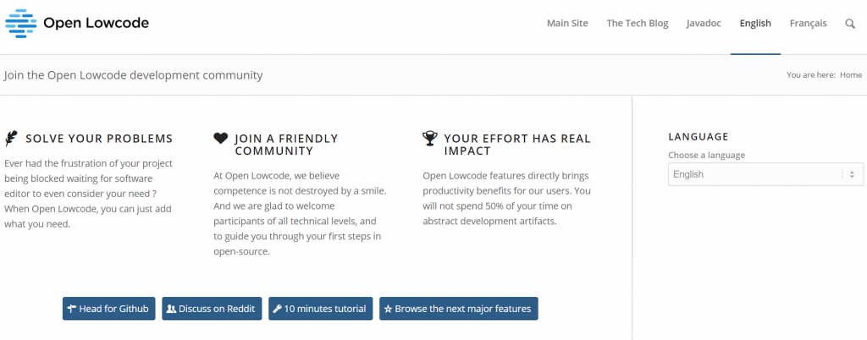The width and height of the screenshot is (867, 340).
Task: Click the star icon on Browse next major features
Action: [388, 309]
